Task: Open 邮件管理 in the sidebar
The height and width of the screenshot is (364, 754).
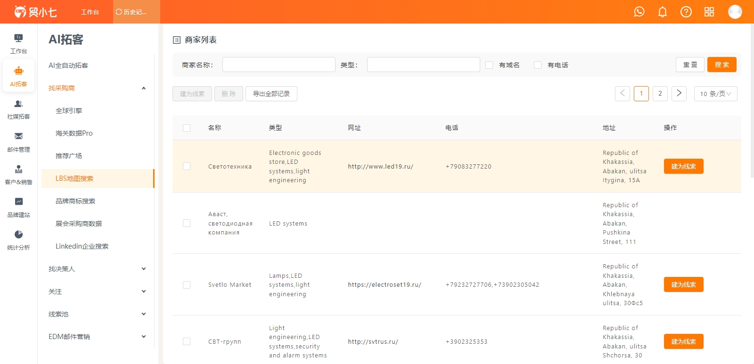Action: (18, 142)
